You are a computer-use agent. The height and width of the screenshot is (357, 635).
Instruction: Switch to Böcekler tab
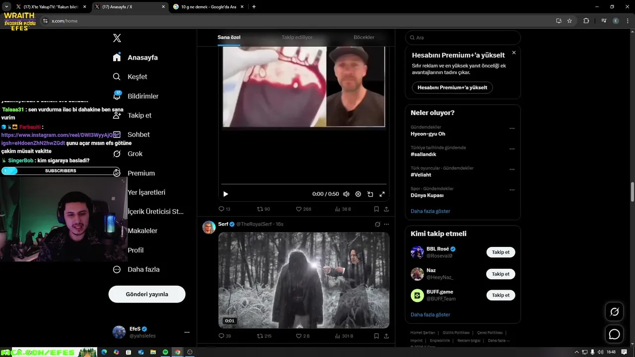pyautogui.click(x=364, y=37)
